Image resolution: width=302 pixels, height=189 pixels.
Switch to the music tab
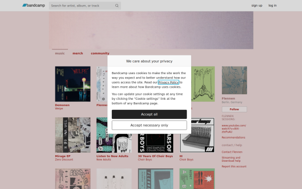pos(60,53)
